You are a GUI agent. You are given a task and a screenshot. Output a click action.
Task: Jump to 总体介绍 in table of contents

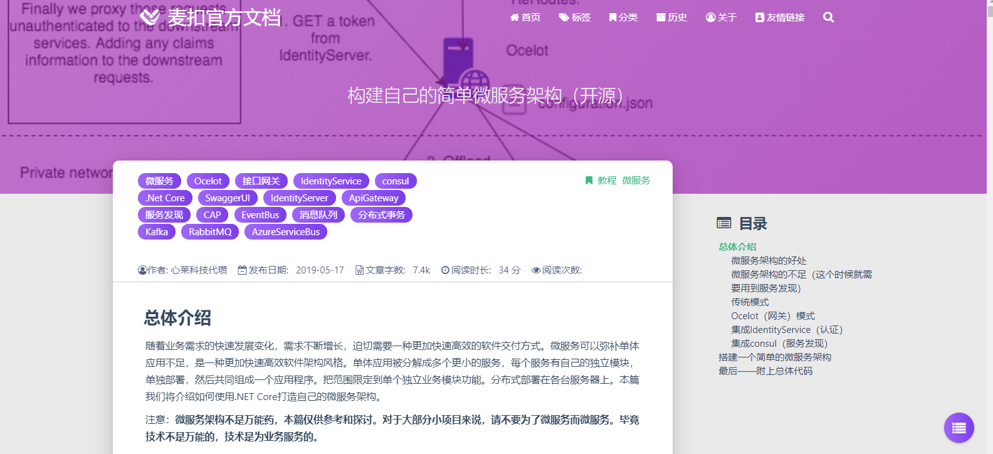(737, 247)
